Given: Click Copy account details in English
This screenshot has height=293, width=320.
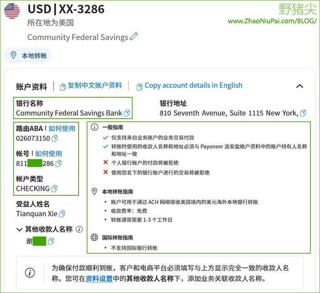Looking at the screenshot, I should tap(189, 86).
